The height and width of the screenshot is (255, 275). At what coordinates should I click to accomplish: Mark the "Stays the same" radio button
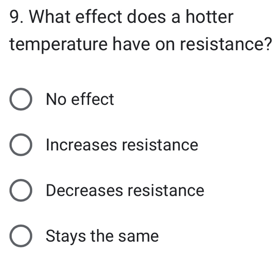pos(21,237)
